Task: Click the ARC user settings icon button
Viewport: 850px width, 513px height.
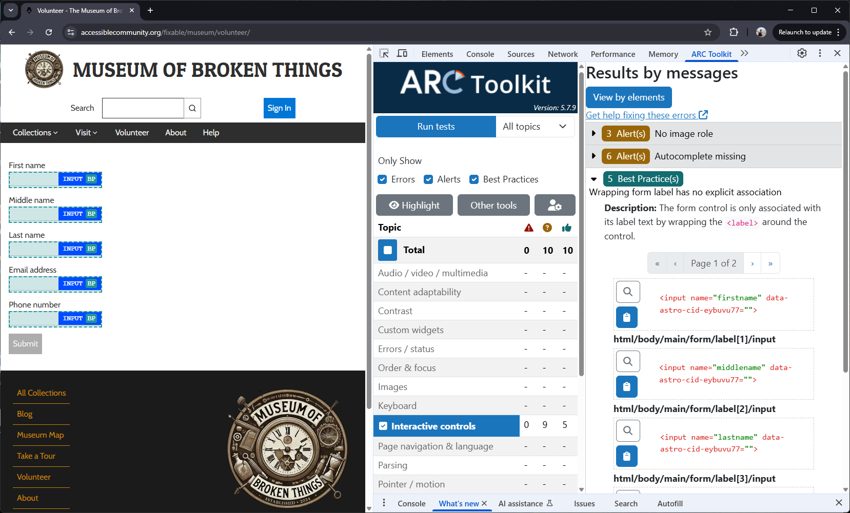Action: click(555, 205)
